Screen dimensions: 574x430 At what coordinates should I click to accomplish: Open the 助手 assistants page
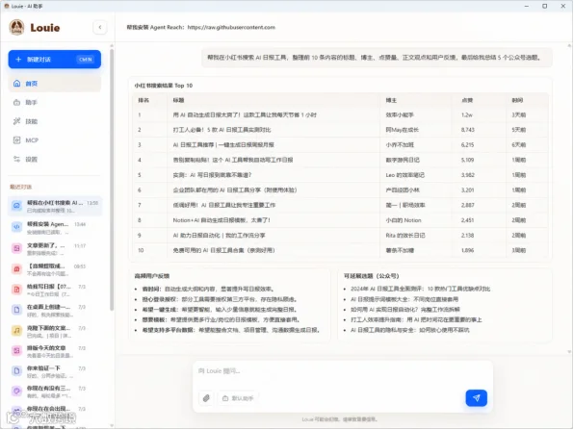(55, 102)
